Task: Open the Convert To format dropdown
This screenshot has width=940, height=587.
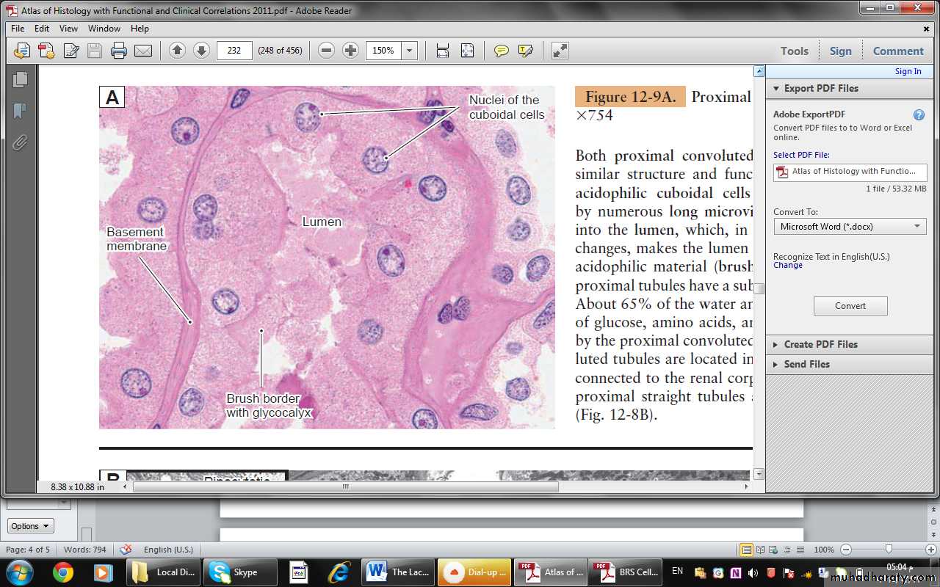Action: click(850, 227)
